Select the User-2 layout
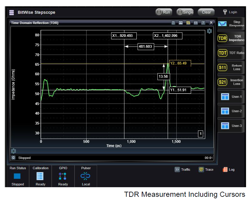250x201 pixels. [x=231, y=111]
